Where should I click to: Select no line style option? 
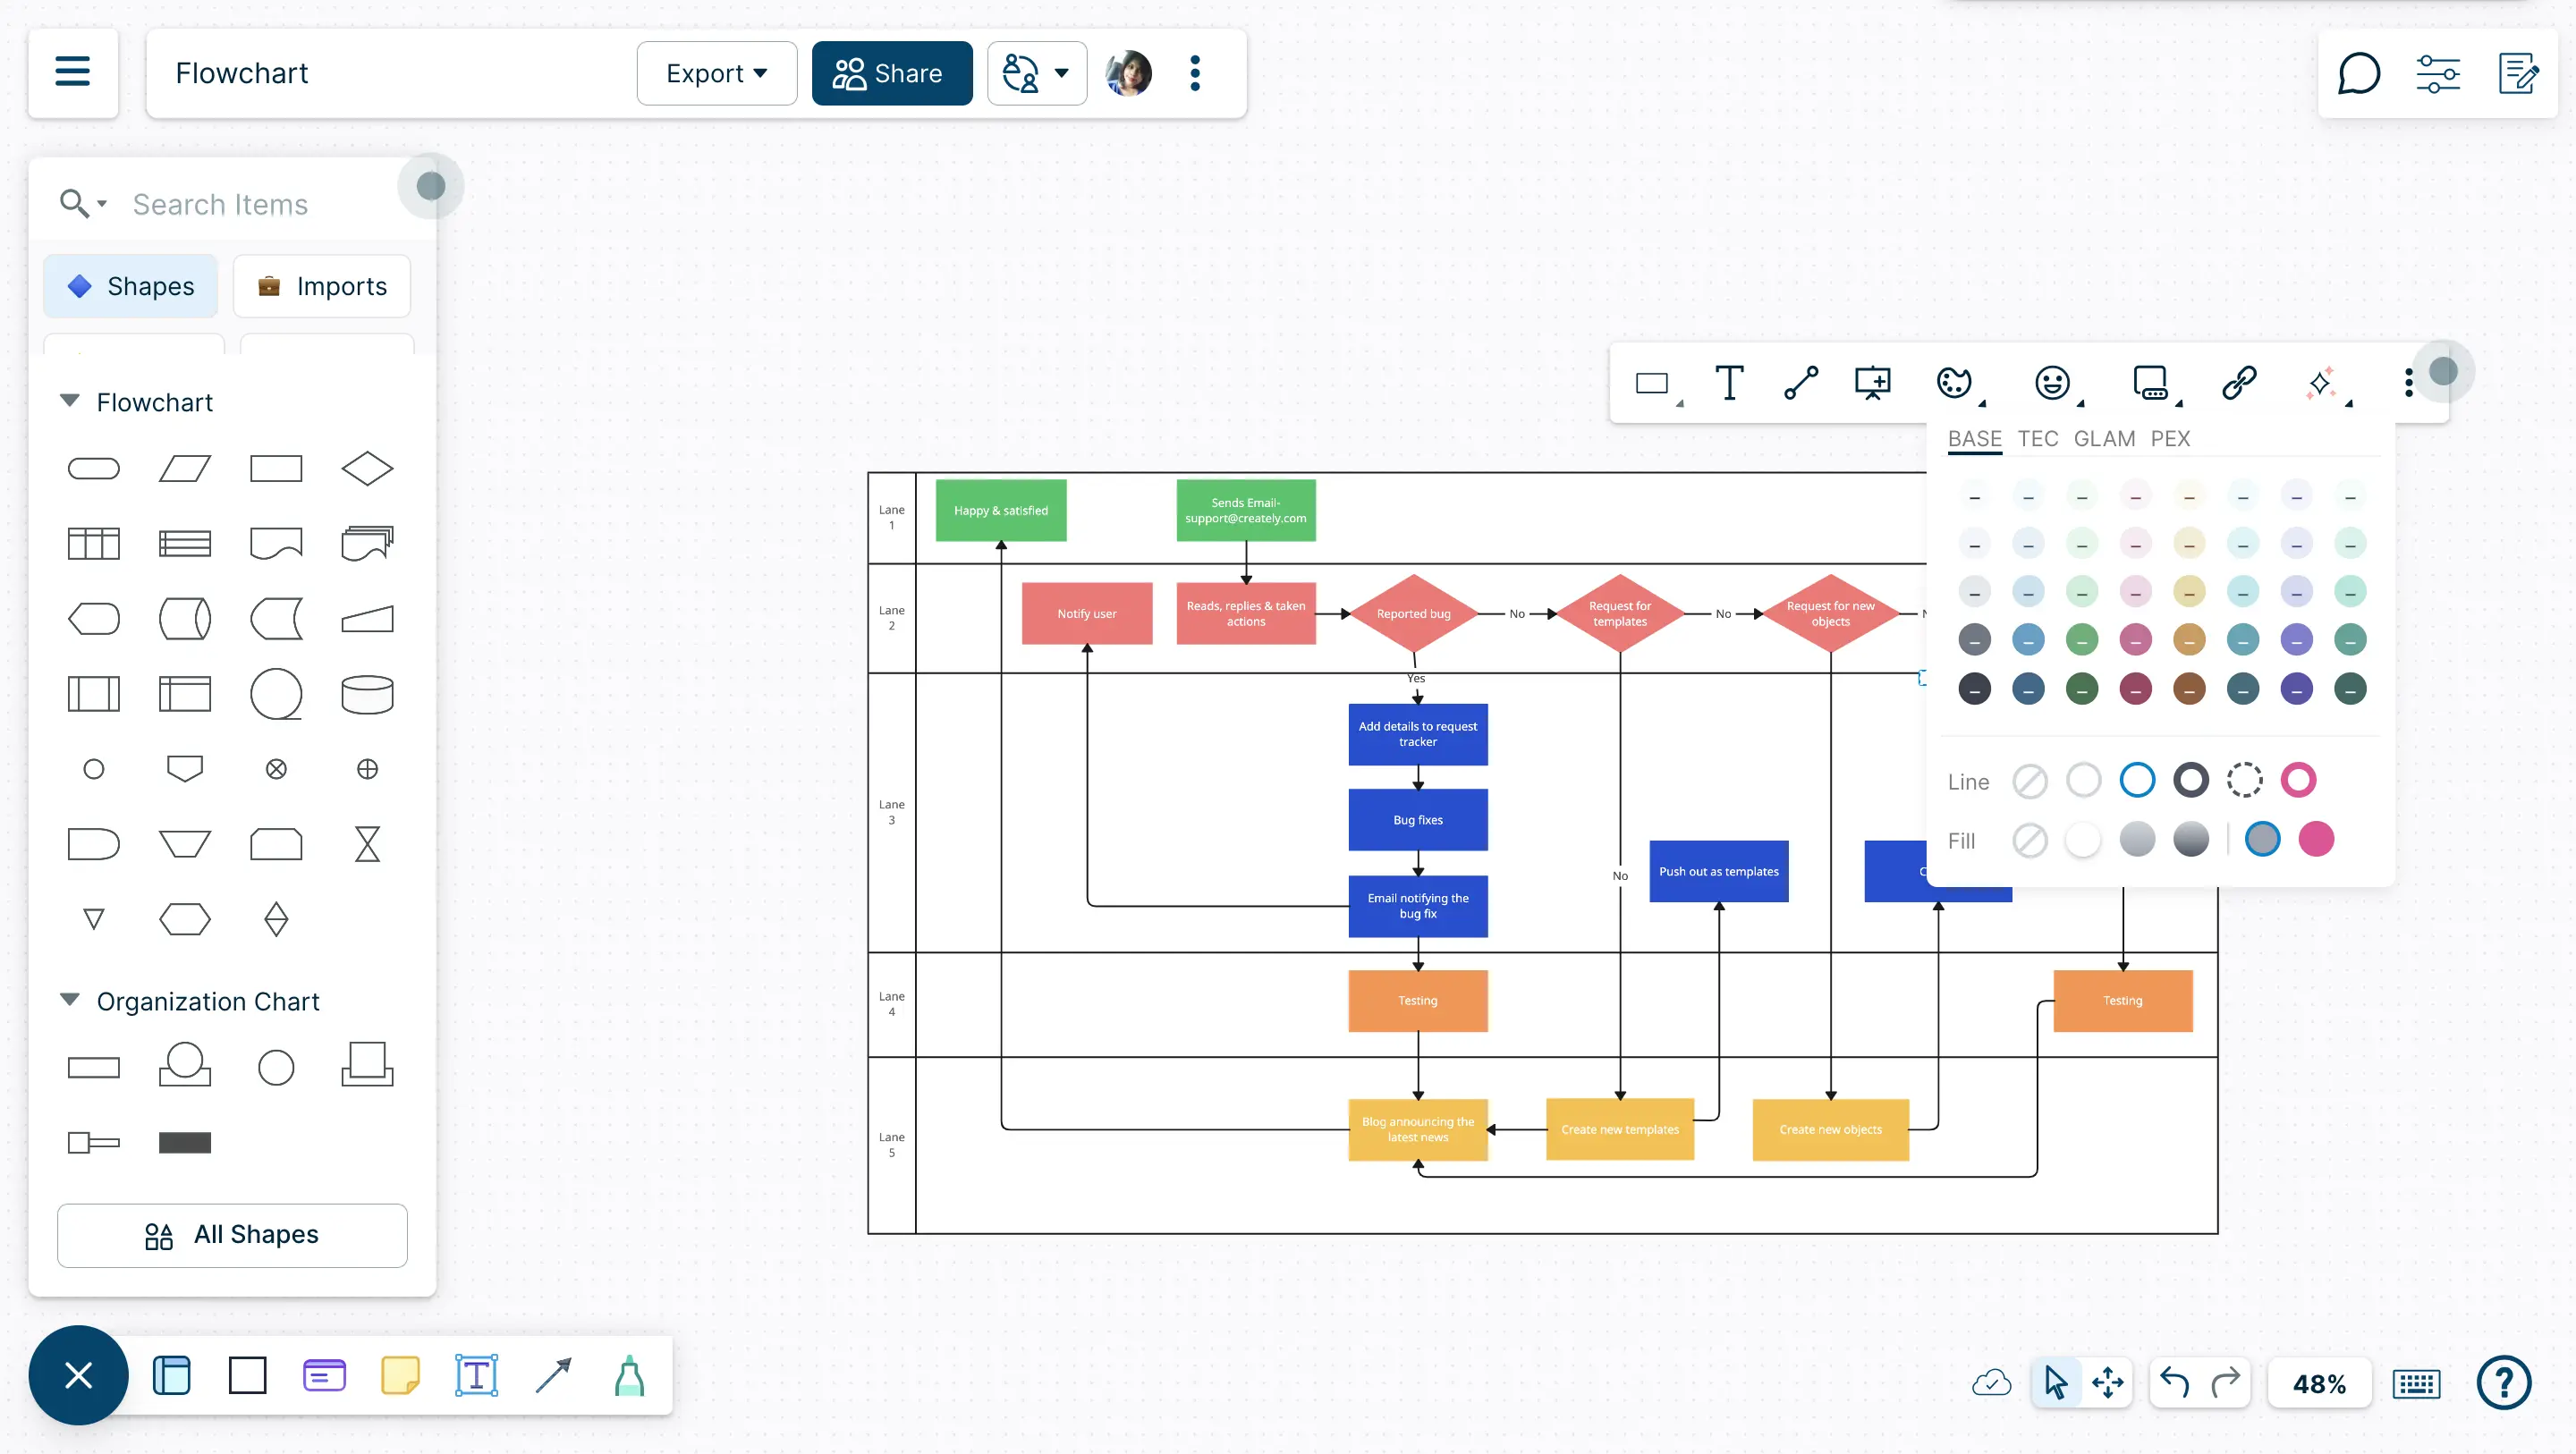(x=2029, y=781)
